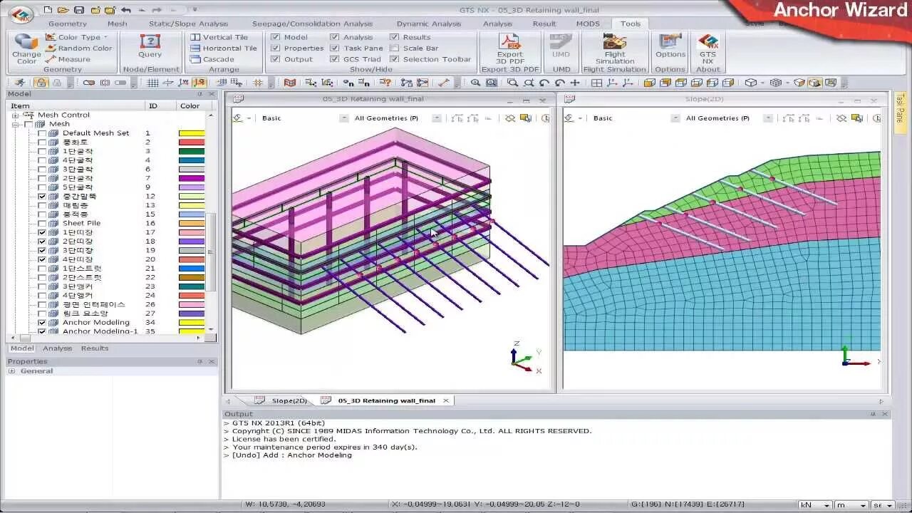Select the Measure tool

coord(68,59)
